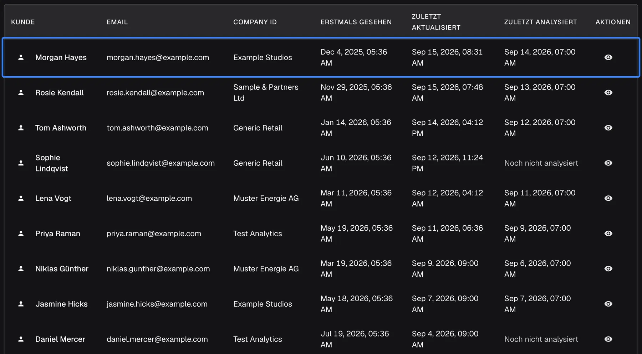Open Daniel Mercer's eye action icon
642x354 pixels.
tap(608, 339)
